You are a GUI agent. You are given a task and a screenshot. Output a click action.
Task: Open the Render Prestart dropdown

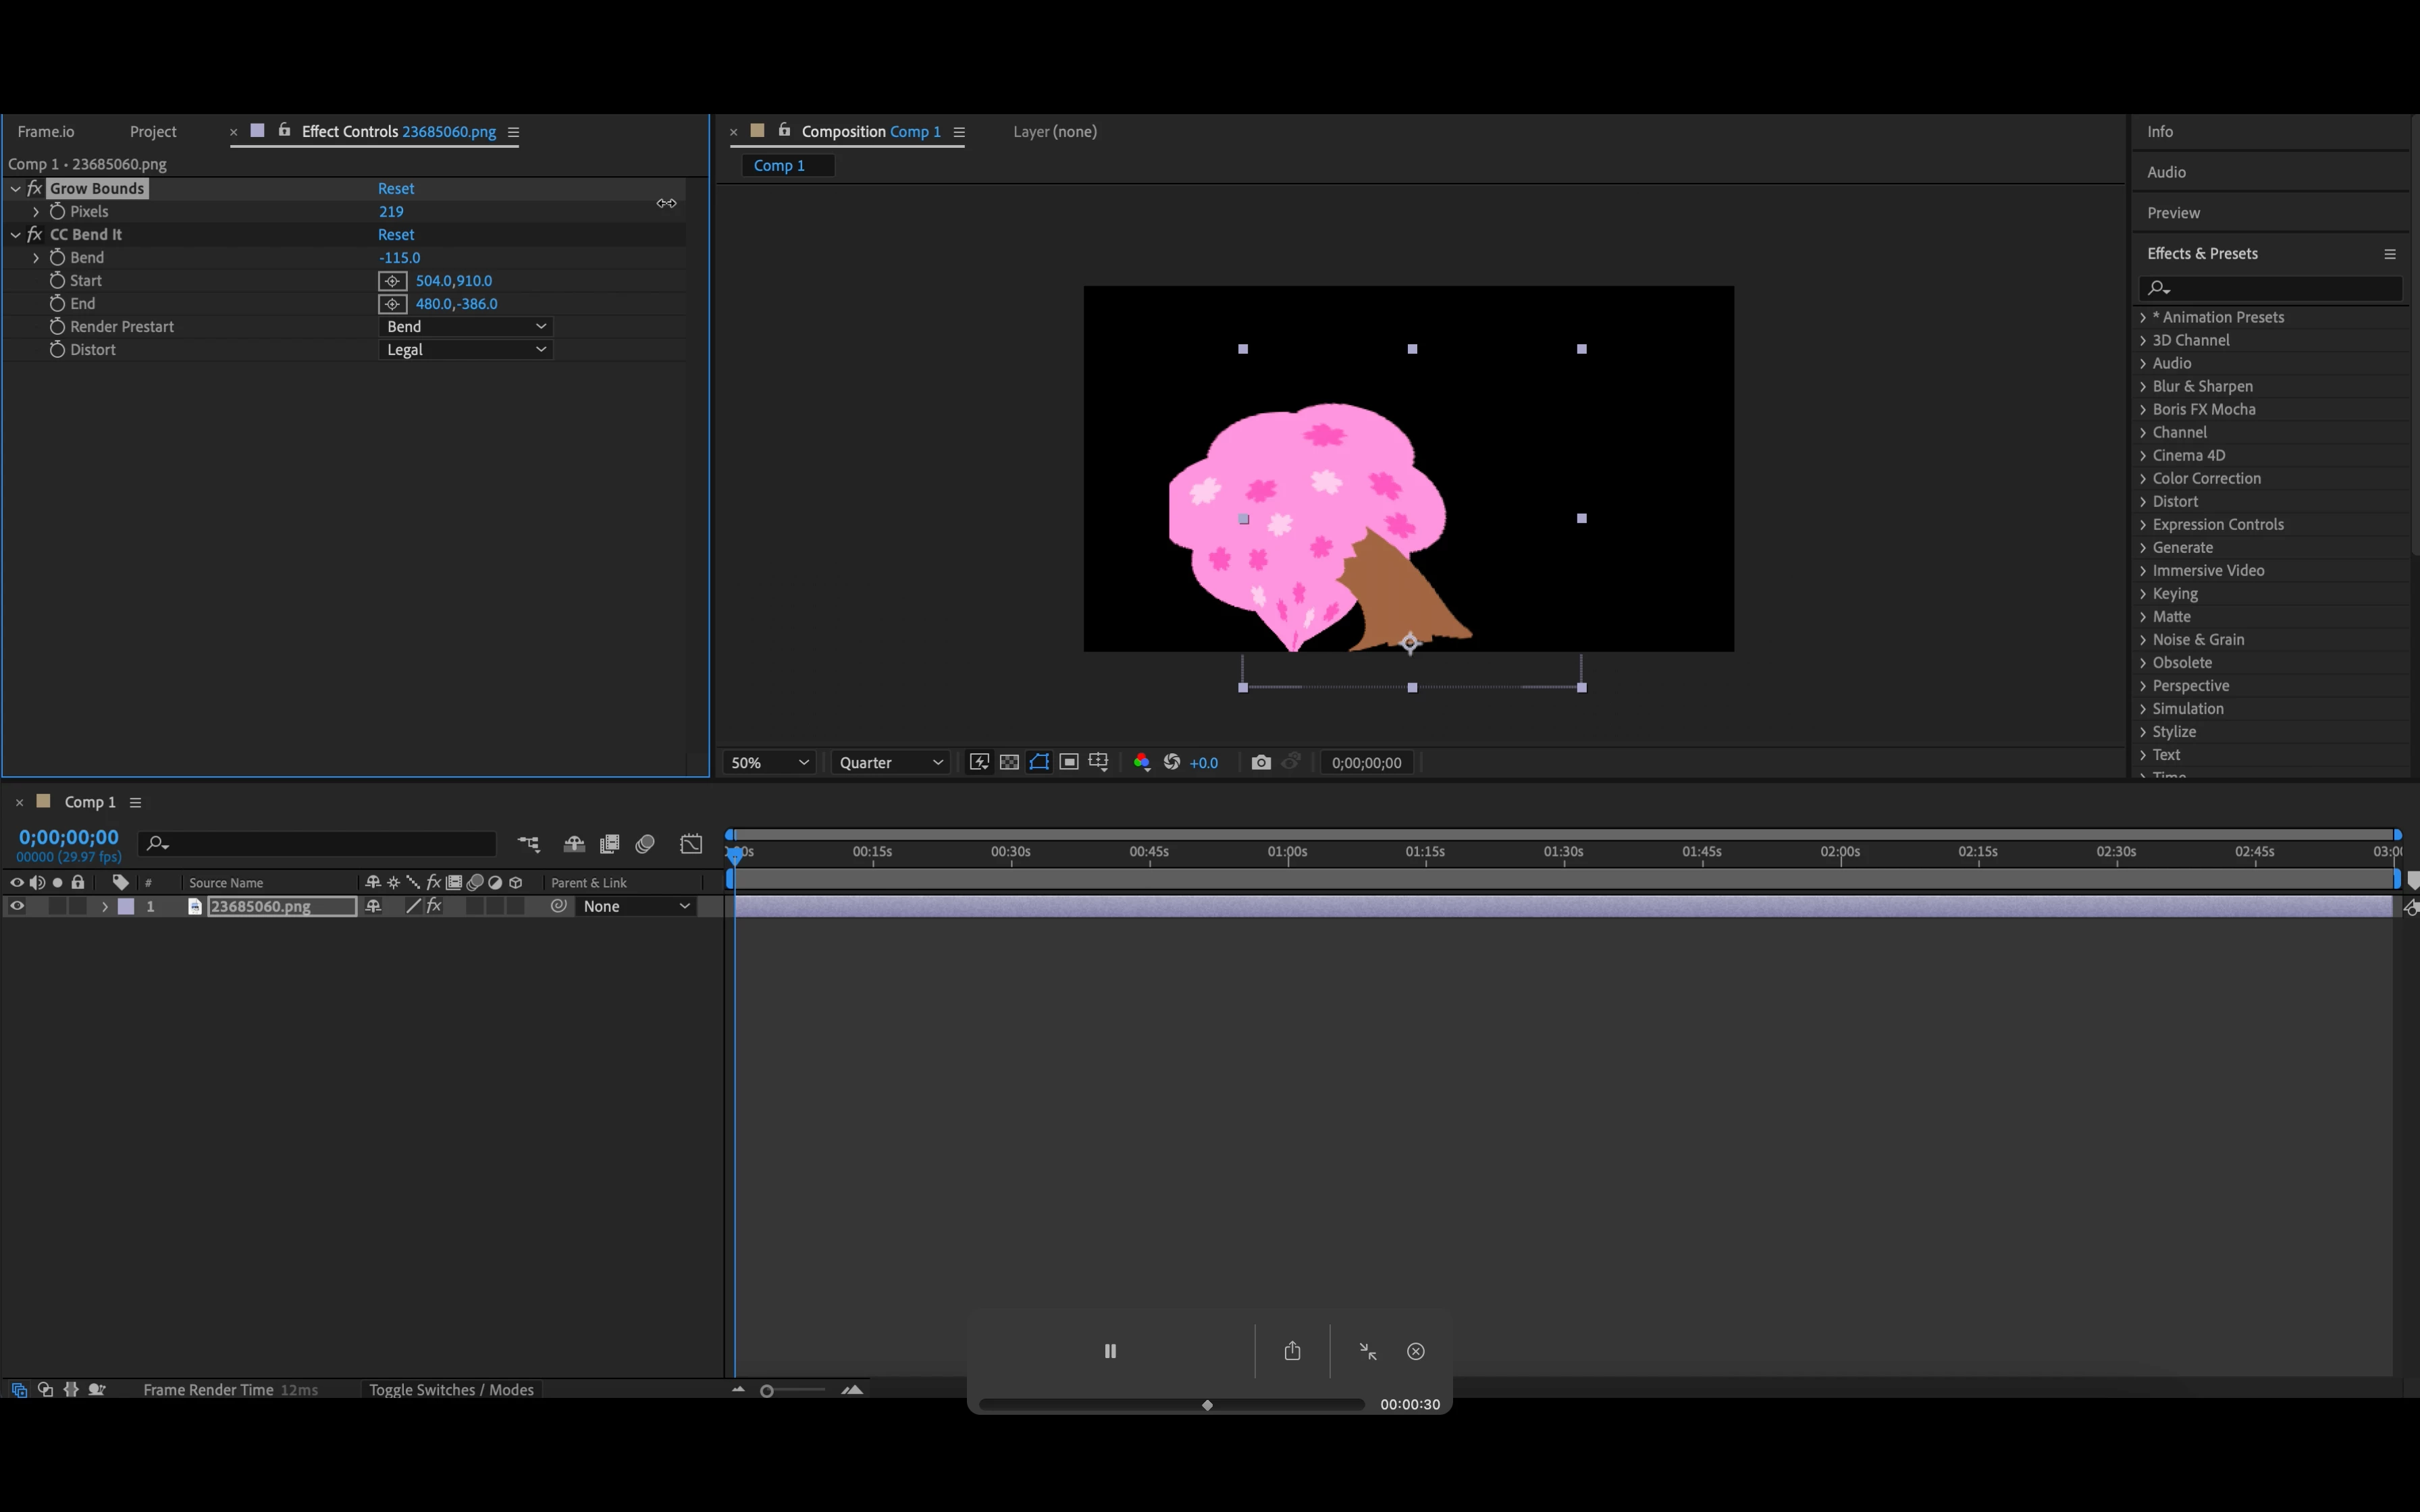466,327
